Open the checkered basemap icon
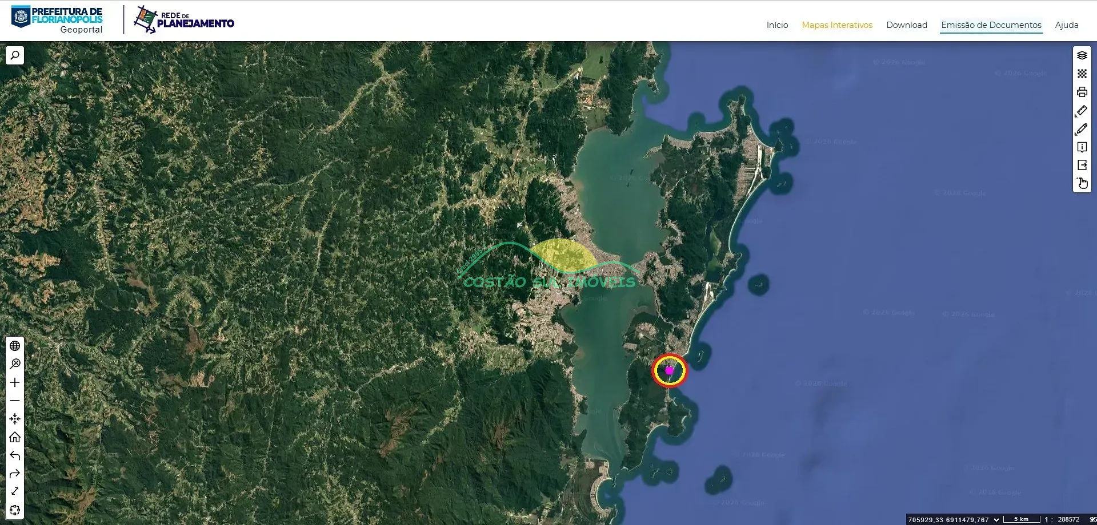1097x525 pixels. pos(1082,74)
